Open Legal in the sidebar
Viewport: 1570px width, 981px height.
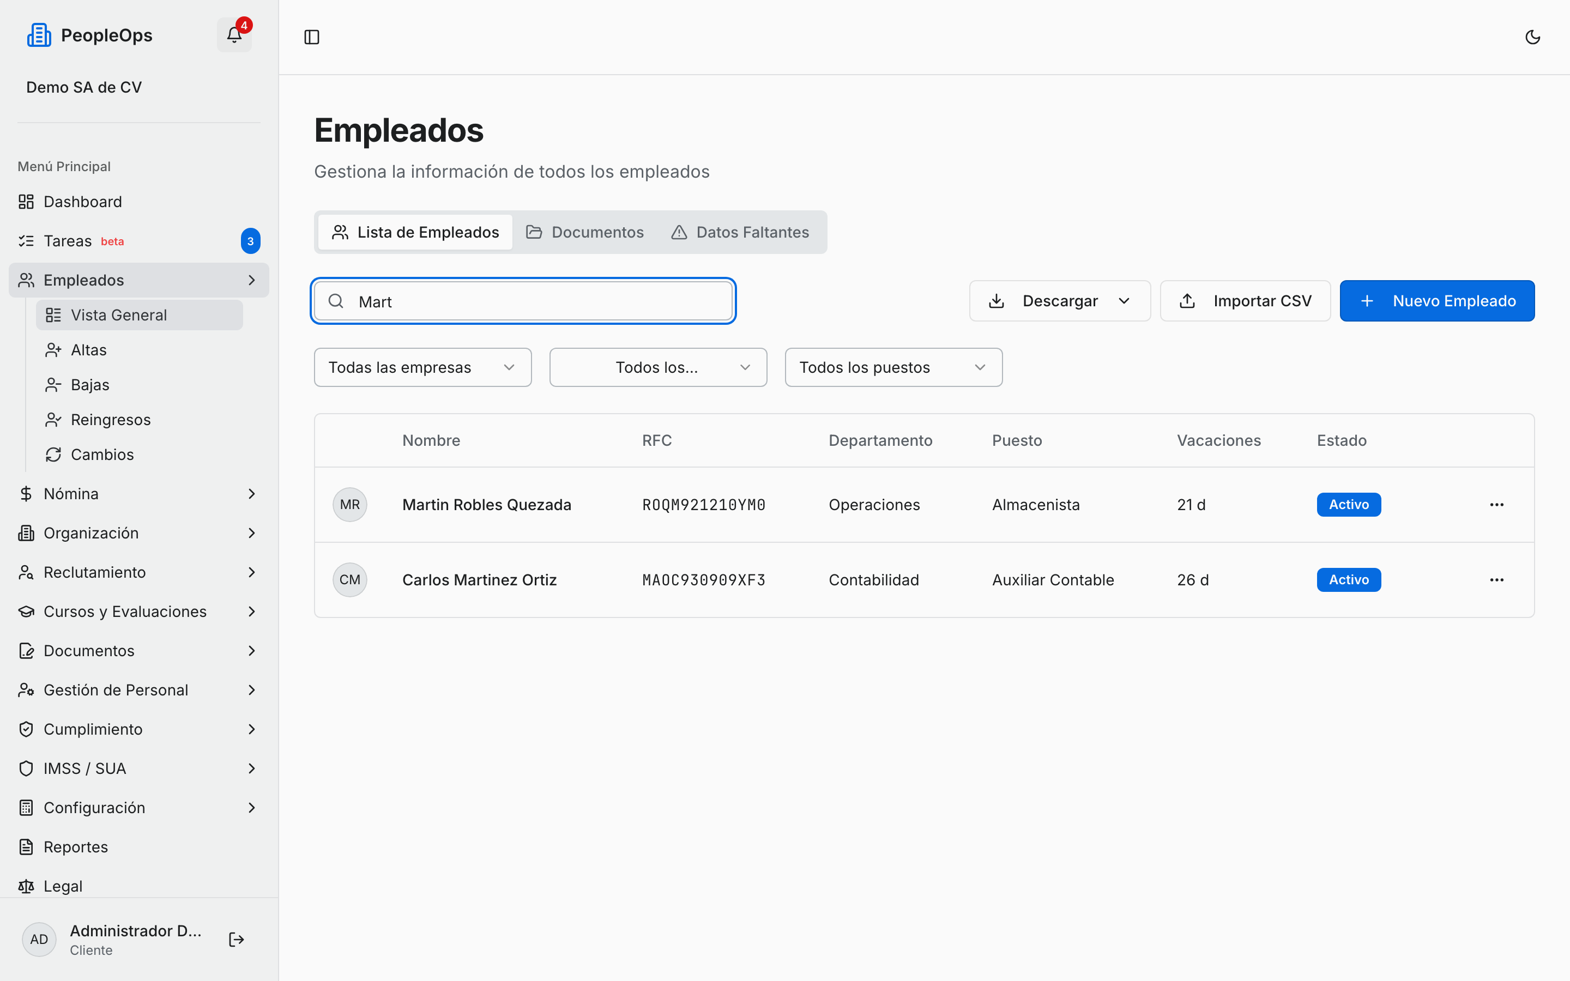point(139,886)
